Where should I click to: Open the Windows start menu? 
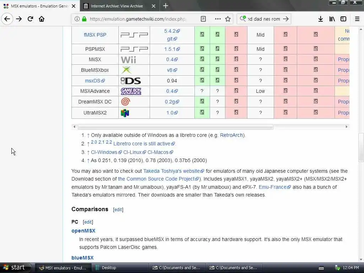pyautogui.click(x=15, y=268)
